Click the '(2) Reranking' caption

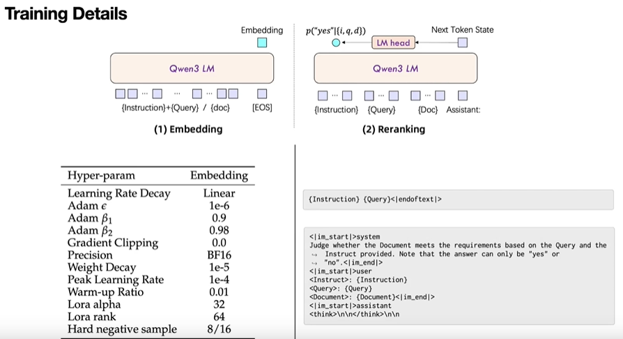394,129
